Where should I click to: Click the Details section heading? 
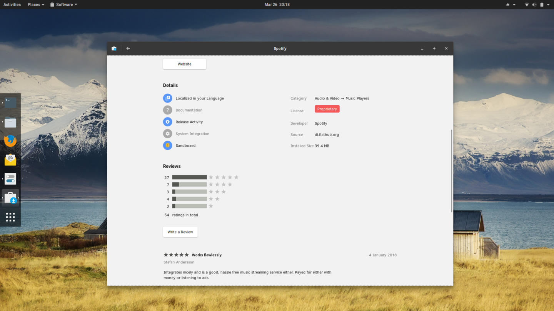[170, 85]
